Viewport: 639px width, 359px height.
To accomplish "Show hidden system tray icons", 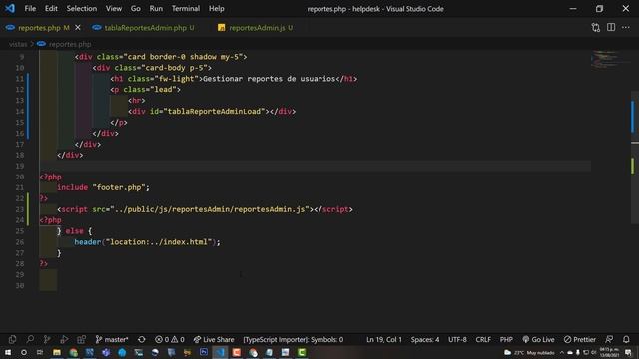I will (x=562, y=352).
